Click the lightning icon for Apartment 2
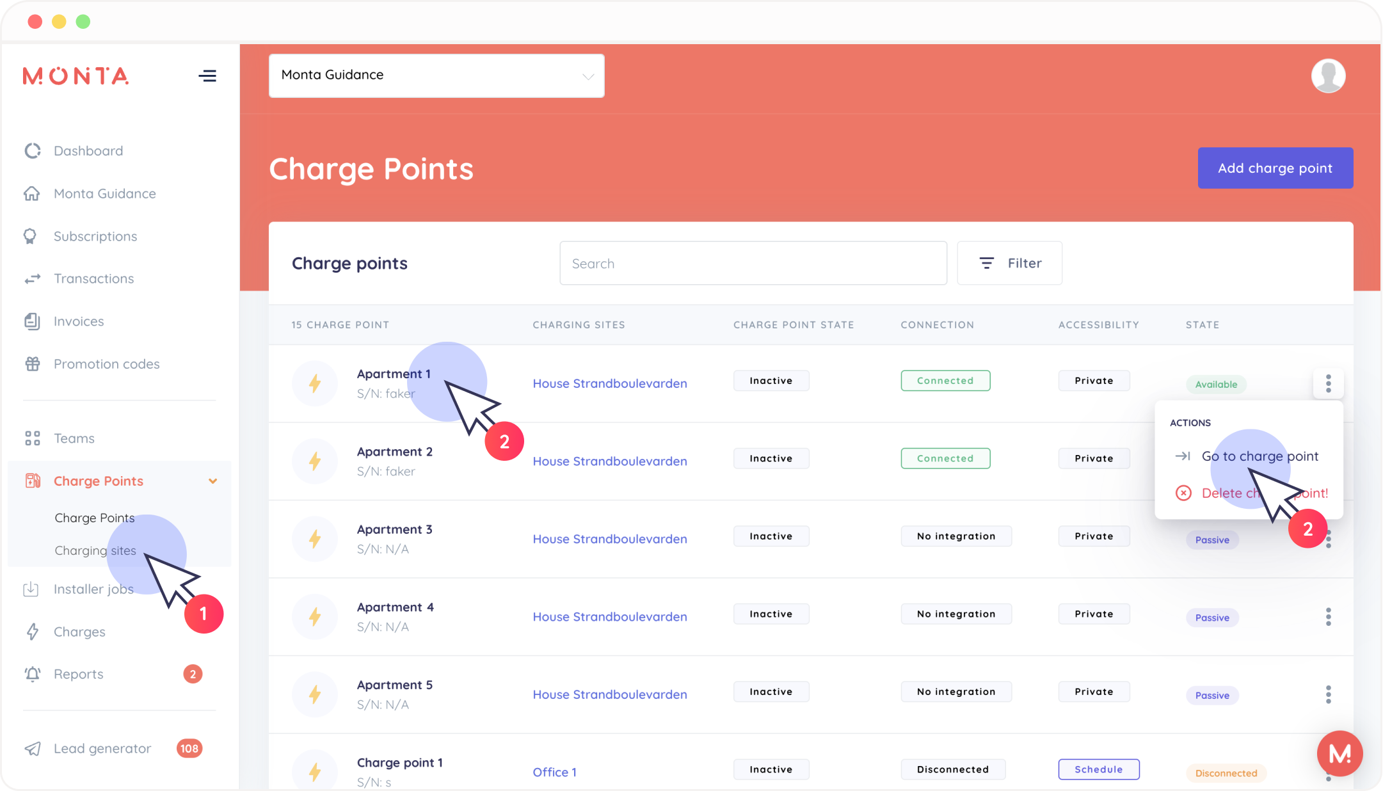This screenshot has width=1383, height=791. tap(315, 461)
